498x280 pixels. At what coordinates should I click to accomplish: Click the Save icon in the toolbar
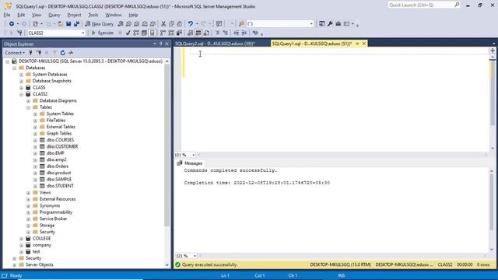pos(68,24)
